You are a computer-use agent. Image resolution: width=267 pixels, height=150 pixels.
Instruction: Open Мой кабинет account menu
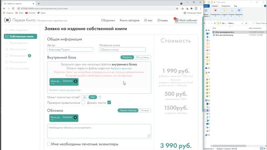click(x=186, y=20)
